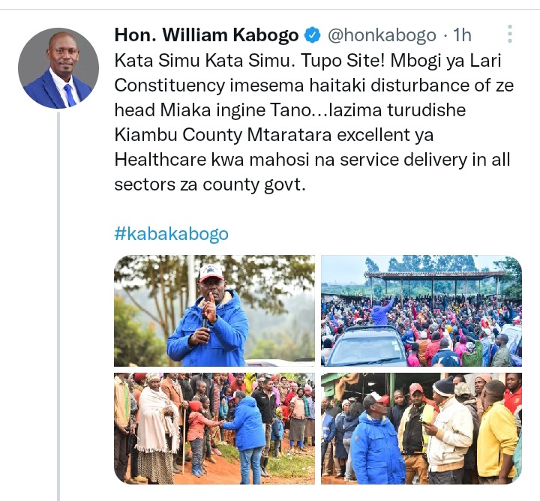Click the car windshield in crowd photo
The width and height of the screenshot is (540, 501).
pyautogui.click(x=367, y=346)
